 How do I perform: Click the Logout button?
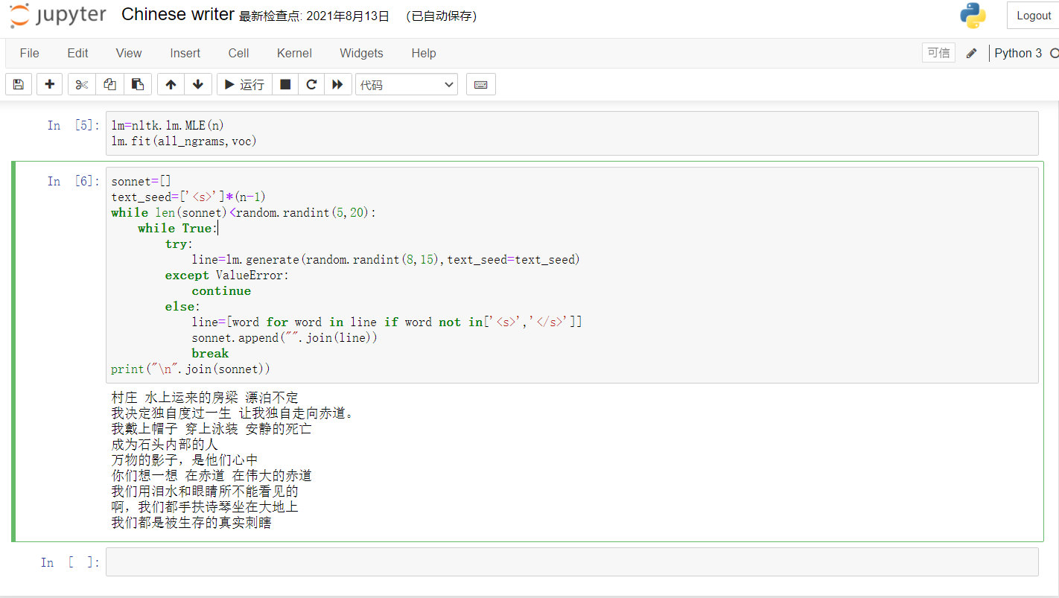point(1033,16)
